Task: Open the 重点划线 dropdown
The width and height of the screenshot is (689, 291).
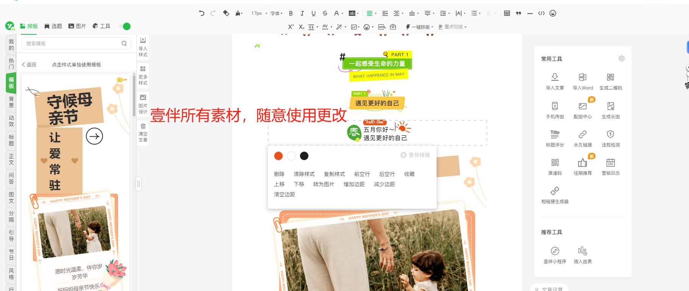Action: click(453, 27)
